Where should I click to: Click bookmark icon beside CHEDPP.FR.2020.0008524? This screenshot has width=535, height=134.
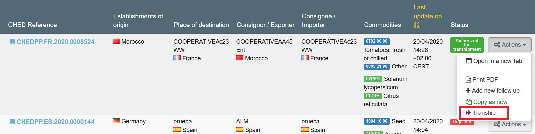pyautogui.click(x=12, y=42)
